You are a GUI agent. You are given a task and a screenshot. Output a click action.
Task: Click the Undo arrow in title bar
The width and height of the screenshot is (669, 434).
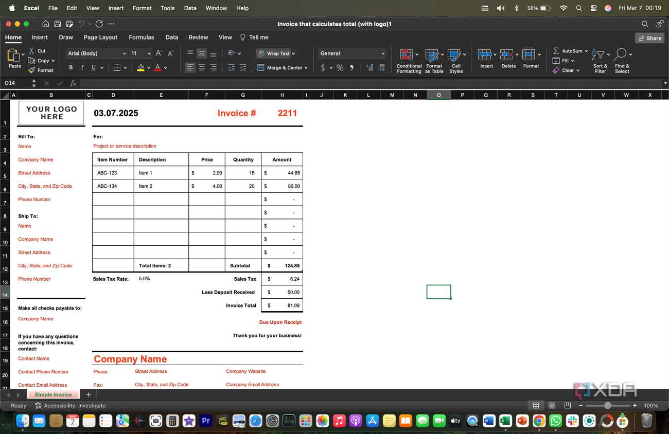pos(81,24)
